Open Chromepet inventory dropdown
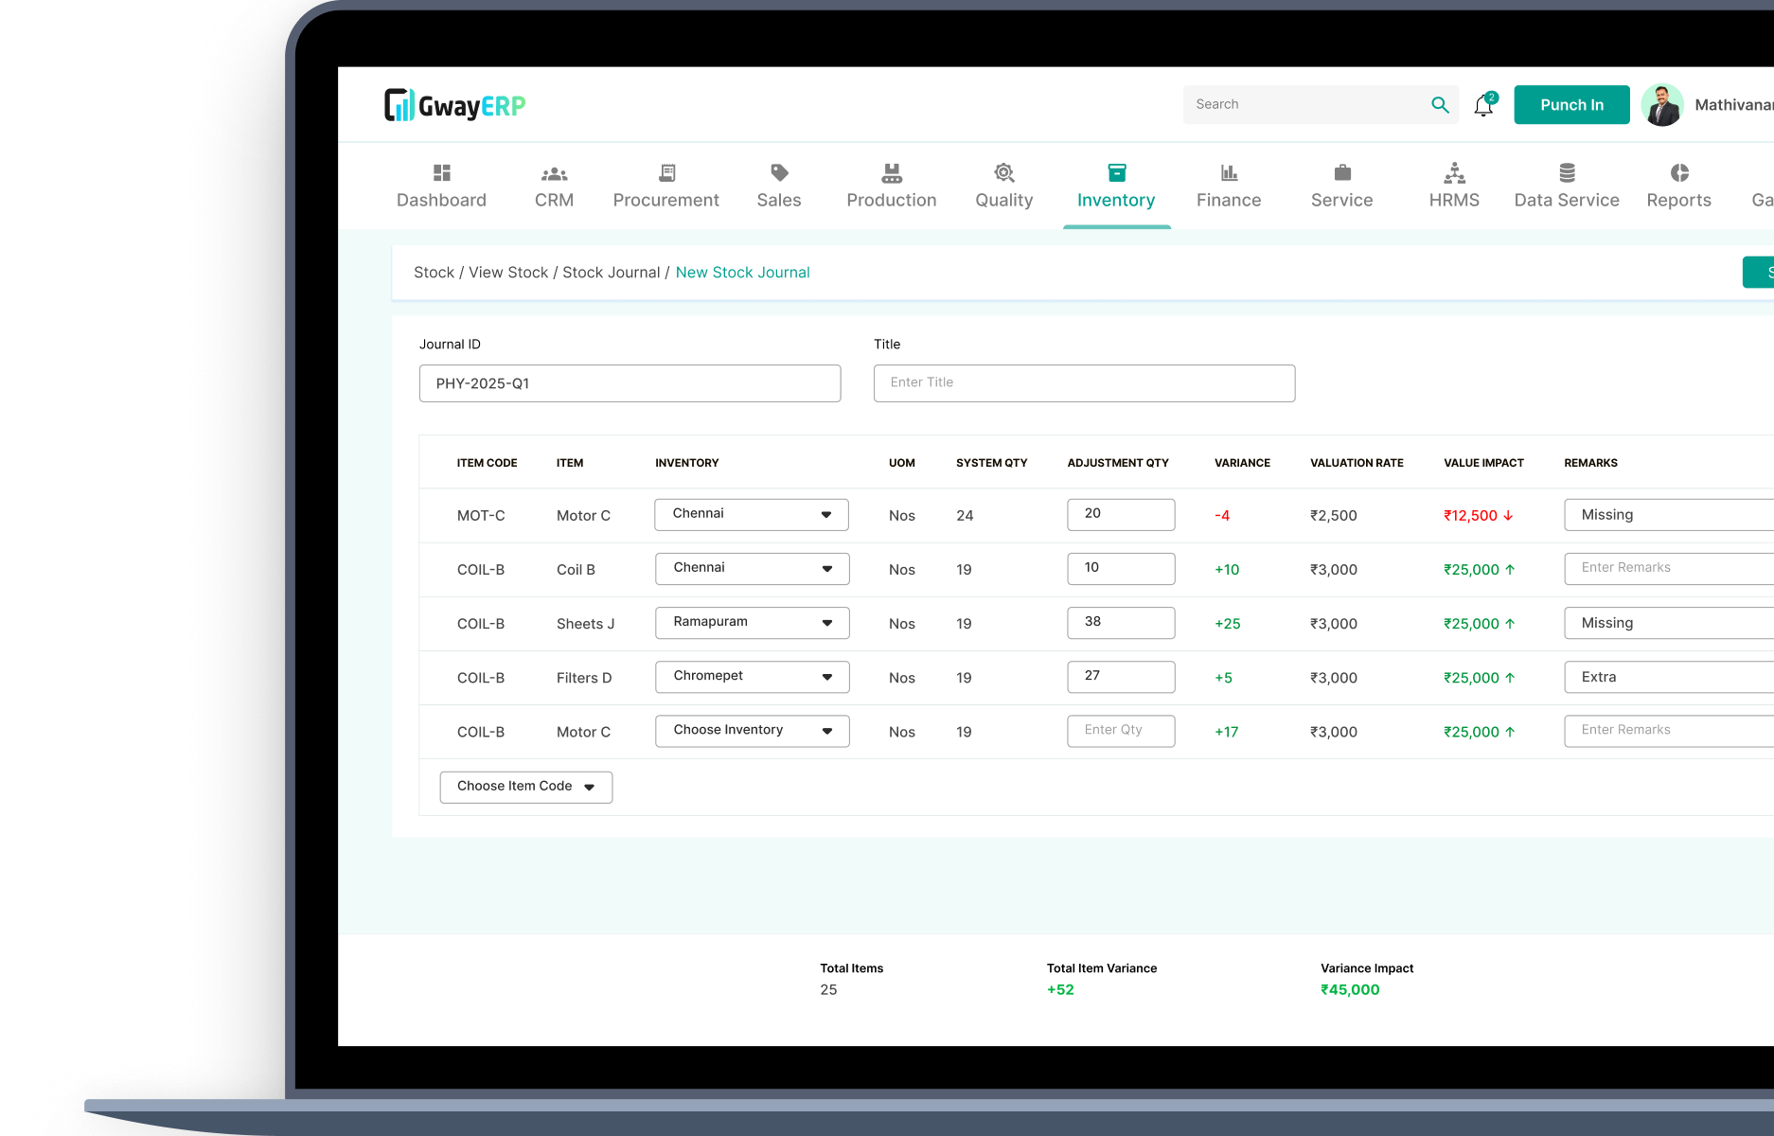 (x=752, y=677)
